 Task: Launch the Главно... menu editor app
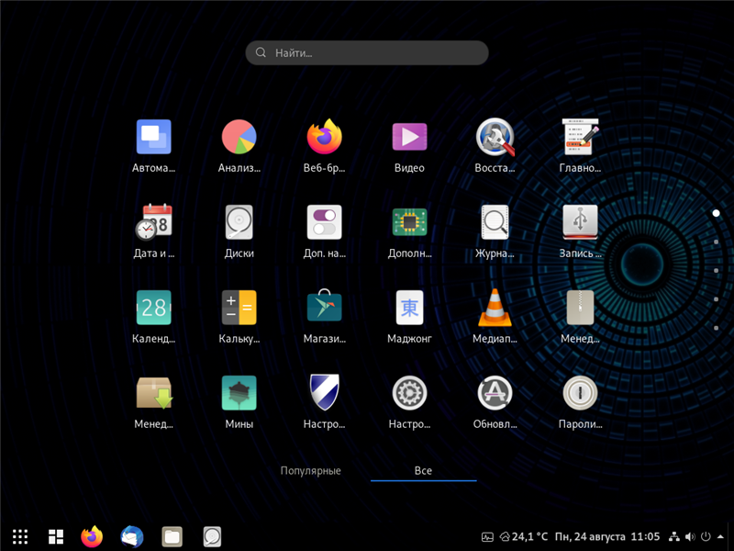tap(580, 146)
